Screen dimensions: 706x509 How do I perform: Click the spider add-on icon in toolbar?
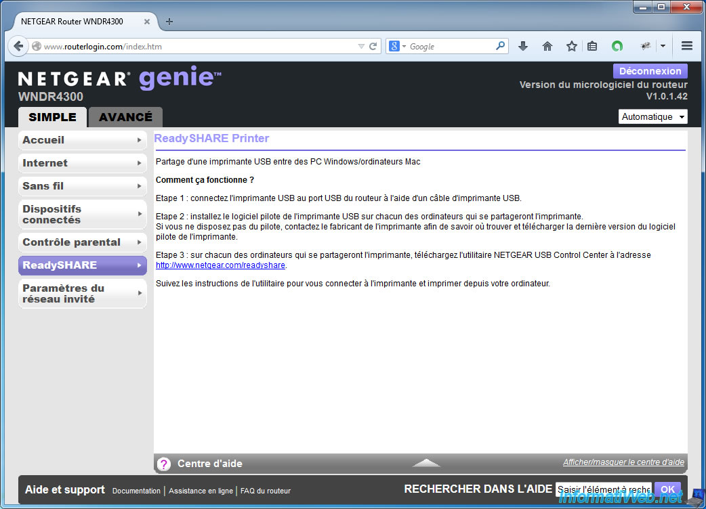pyautogui.click(x=645, y=46)
